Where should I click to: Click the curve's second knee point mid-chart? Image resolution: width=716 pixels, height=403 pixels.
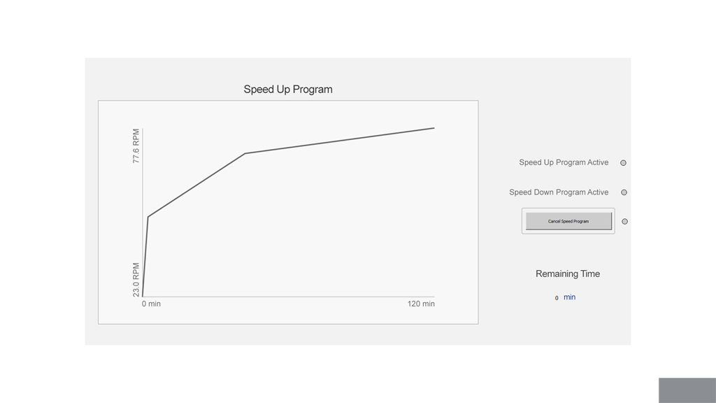click(245, 153)
